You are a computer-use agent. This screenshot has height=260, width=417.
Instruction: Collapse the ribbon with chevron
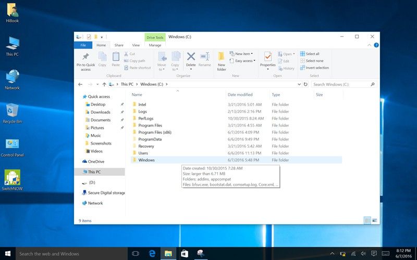[369, 45]
